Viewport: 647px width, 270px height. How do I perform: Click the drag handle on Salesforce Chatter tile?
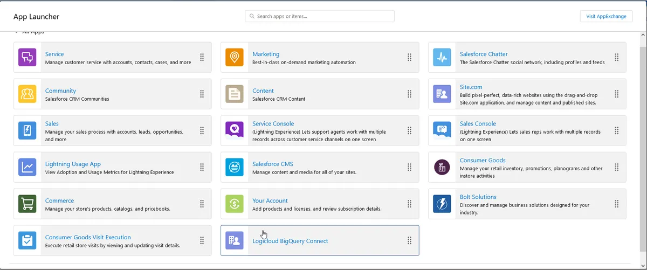(x=616, y=57)
